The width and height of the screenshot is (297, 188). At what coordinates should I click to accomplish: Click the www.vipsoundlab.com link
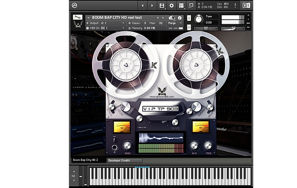(162, 97)
